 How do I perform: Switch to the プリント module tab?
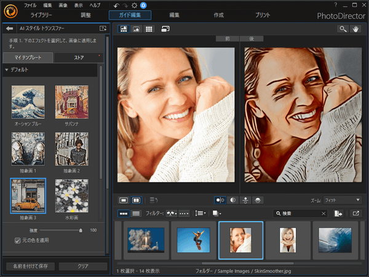(263, 15)
